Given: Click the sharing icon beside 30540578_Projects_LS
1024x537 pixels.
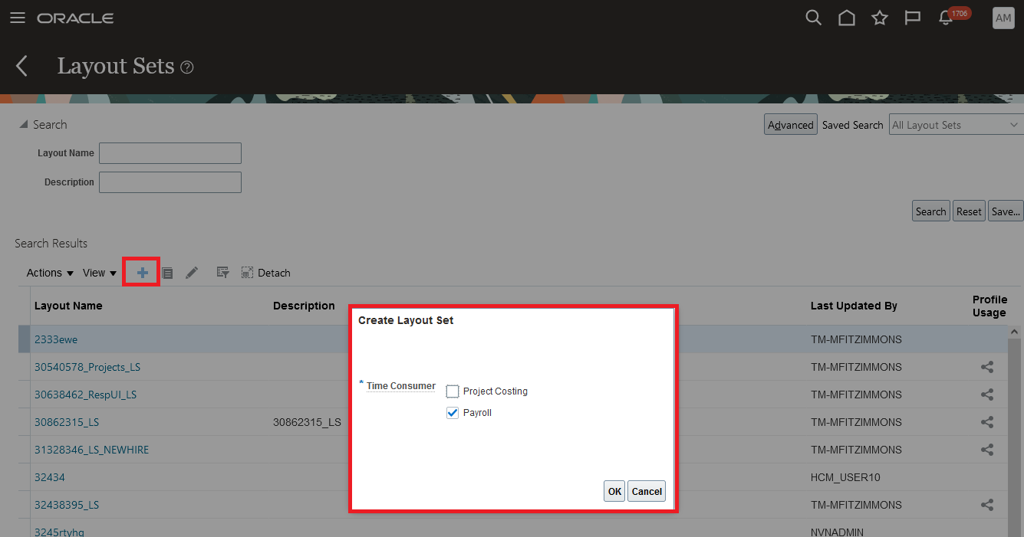Looking at the screenshot, I should (986, 367).
